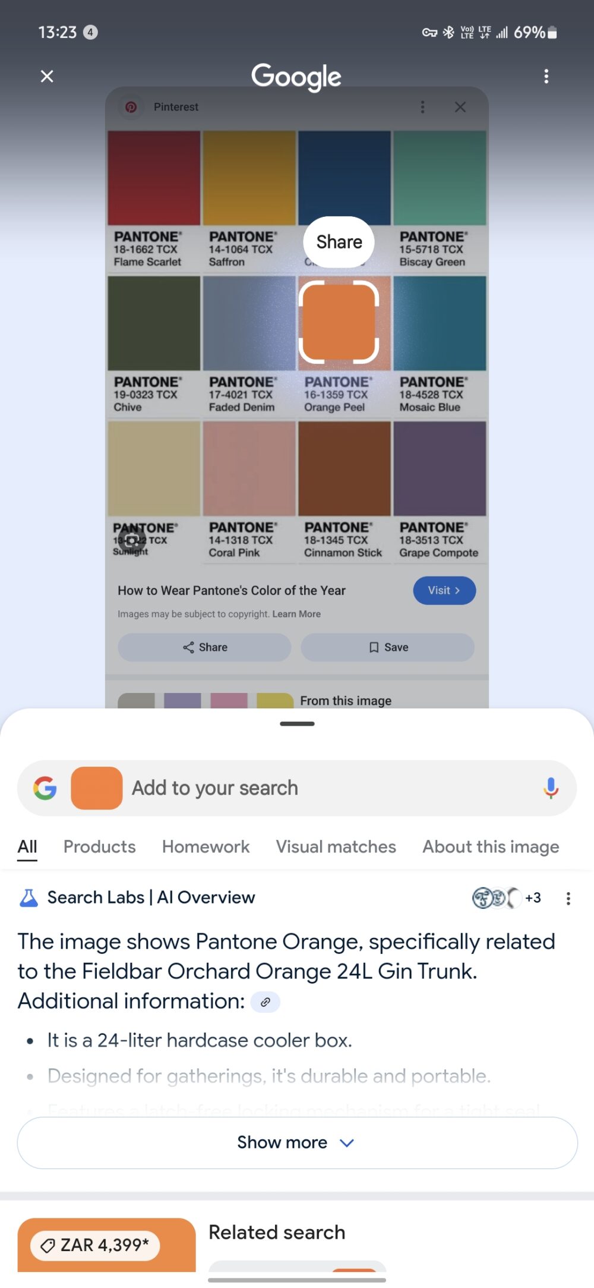Select the selected orange crop region

339,324
